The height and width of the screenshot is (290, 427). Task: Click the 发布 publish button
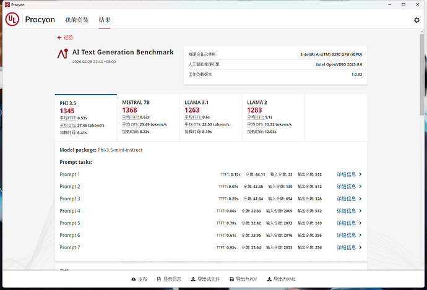point(139,279)
